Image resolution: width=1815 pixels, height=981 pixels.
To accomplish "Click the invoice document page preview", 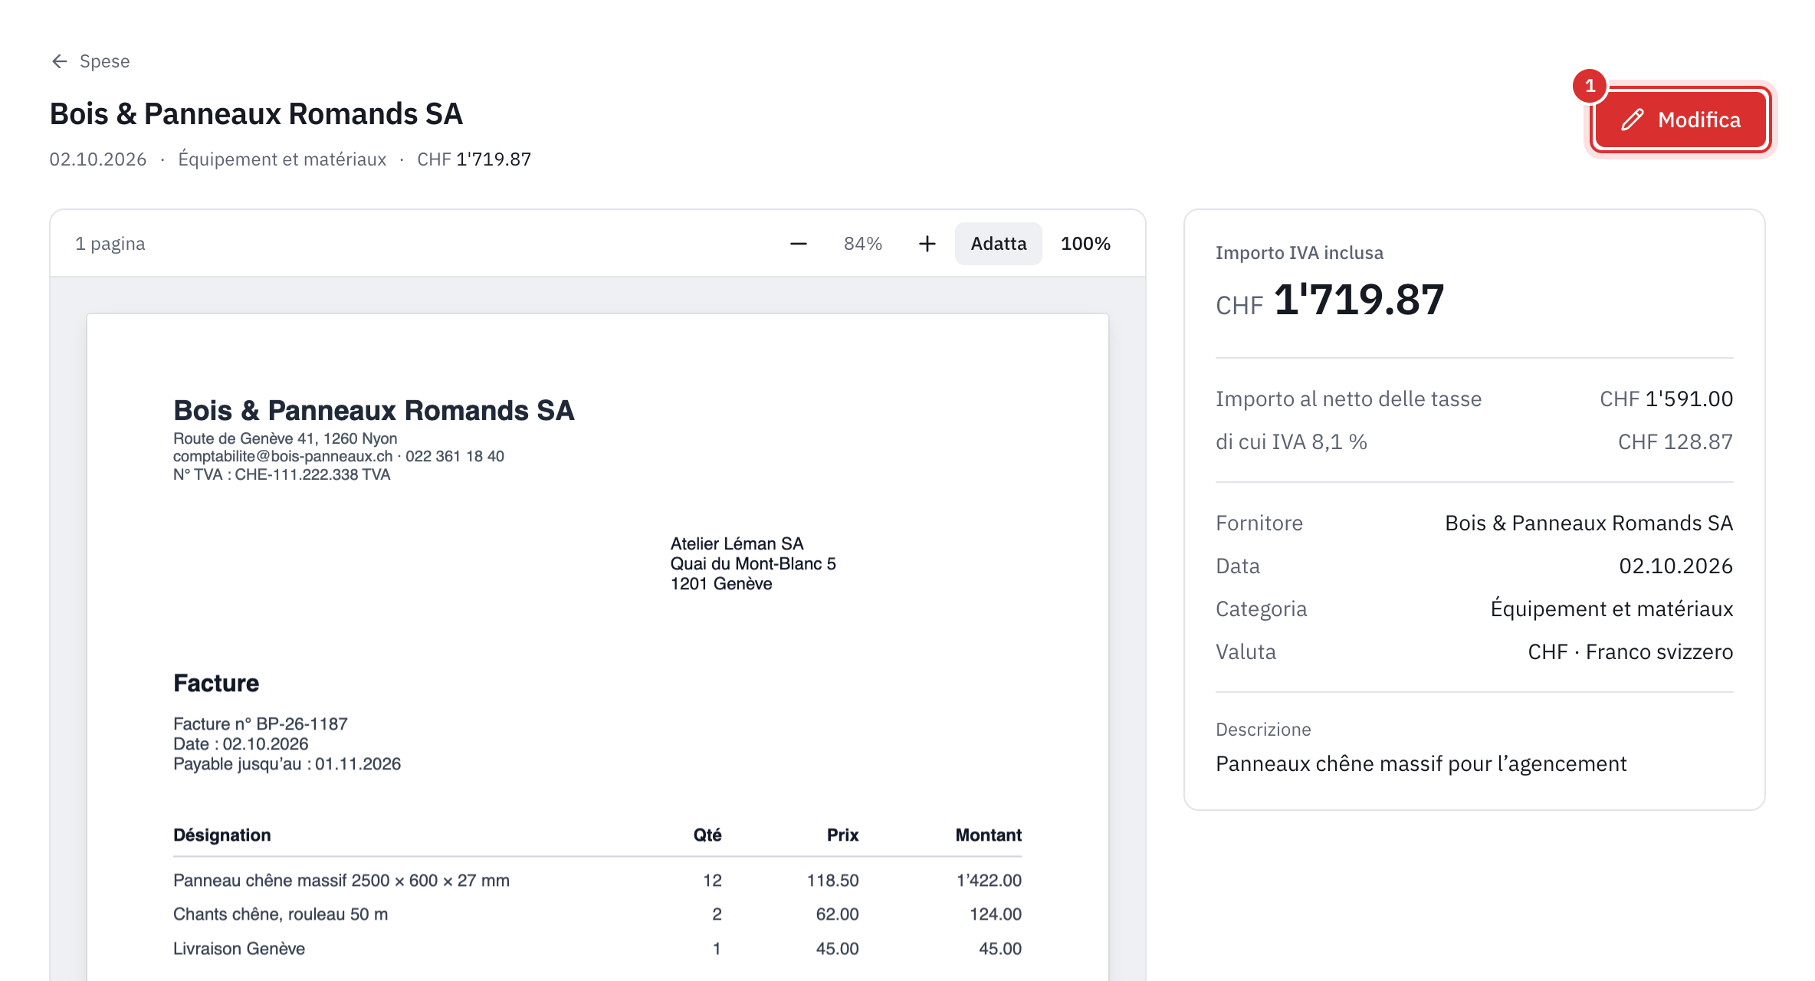I will [x=598, y=648].
